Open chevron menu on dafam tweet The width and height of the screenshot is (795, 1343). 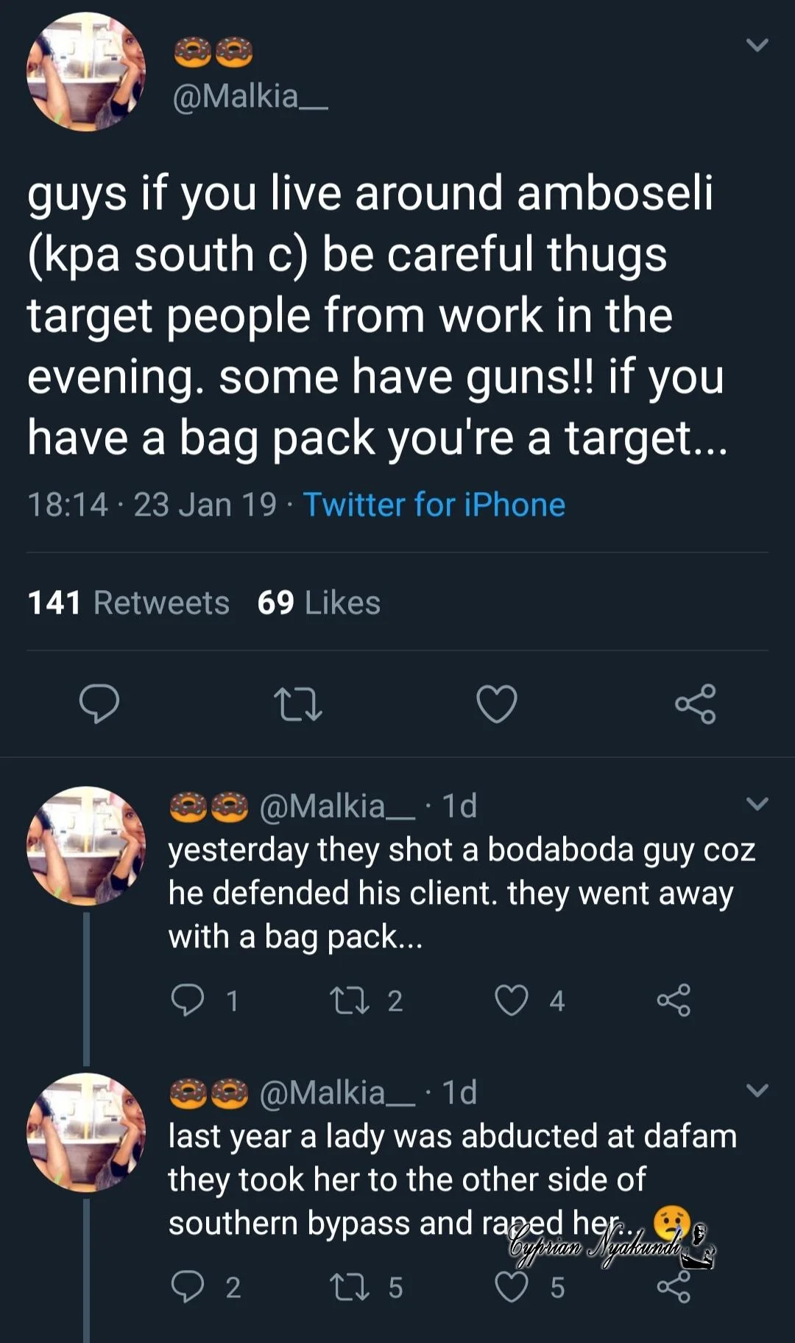(x=757, y=1090)
